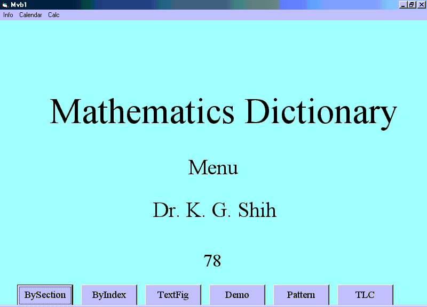Viewport: 427px width, 307px height.
Task: Click the Mvb1 title bar app icon
Action: click(5, 5)
